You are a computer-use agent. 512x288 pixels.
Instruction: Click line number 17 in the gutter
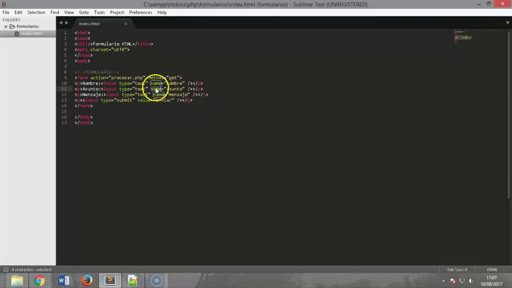[64, 122]
